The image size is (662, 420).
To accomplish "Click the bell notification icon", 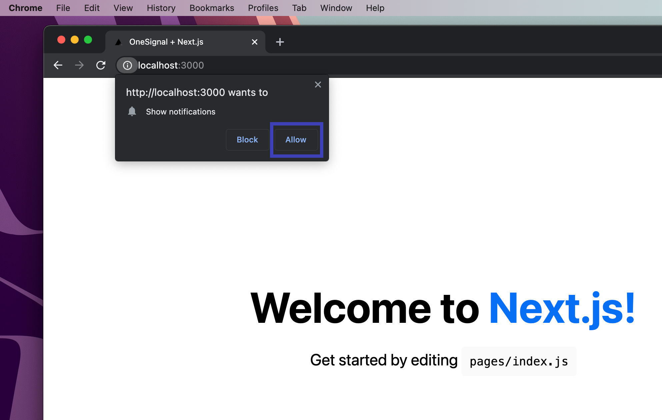I will pyautogui.click(x=132, y=111).
